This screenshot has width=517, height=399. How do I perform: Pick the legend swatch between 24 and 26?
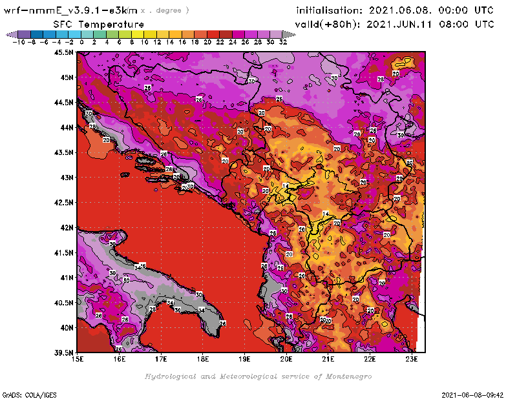(x=238, y=35)
